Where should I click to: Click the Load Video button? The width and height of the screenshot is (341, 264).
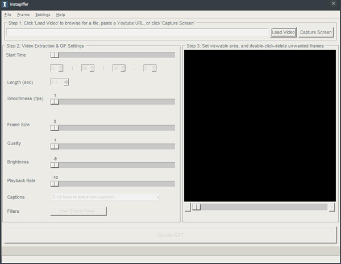[284, 32]
